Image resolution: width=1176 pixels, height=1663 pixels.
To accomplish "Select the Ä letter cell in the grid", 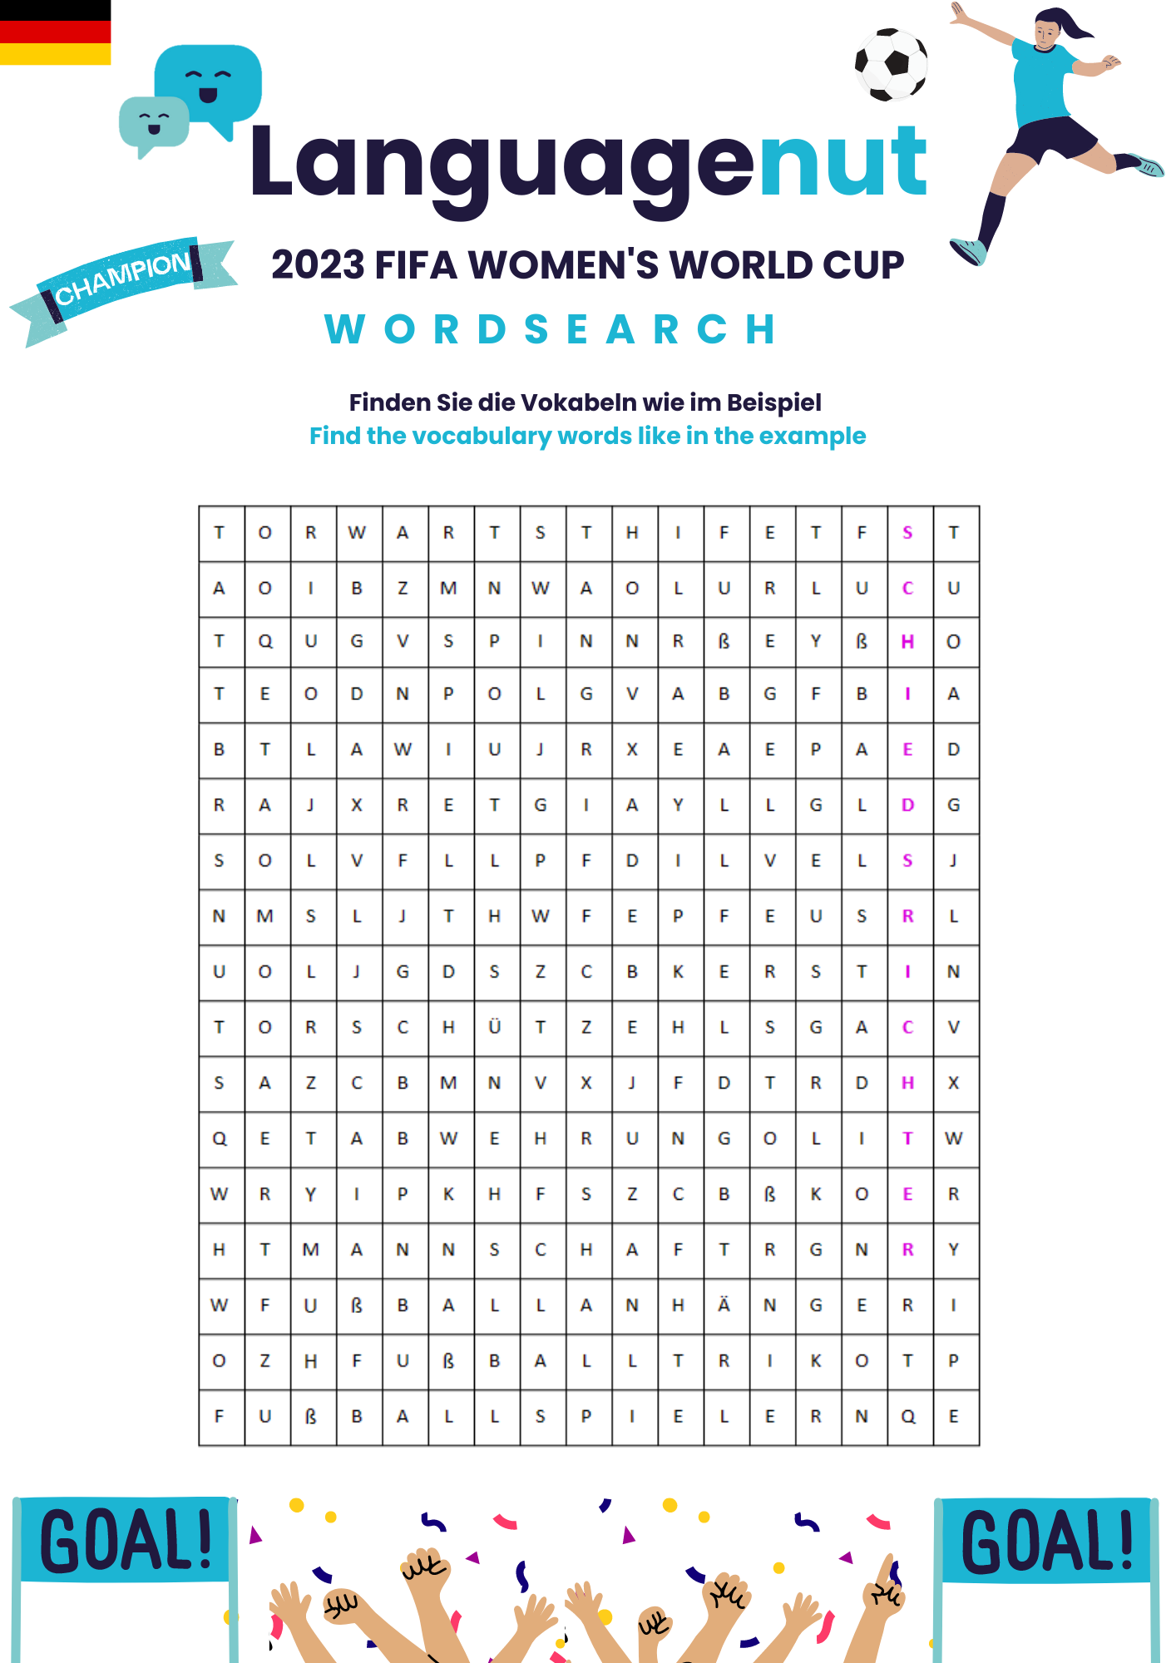I will tap(724, 1305).
